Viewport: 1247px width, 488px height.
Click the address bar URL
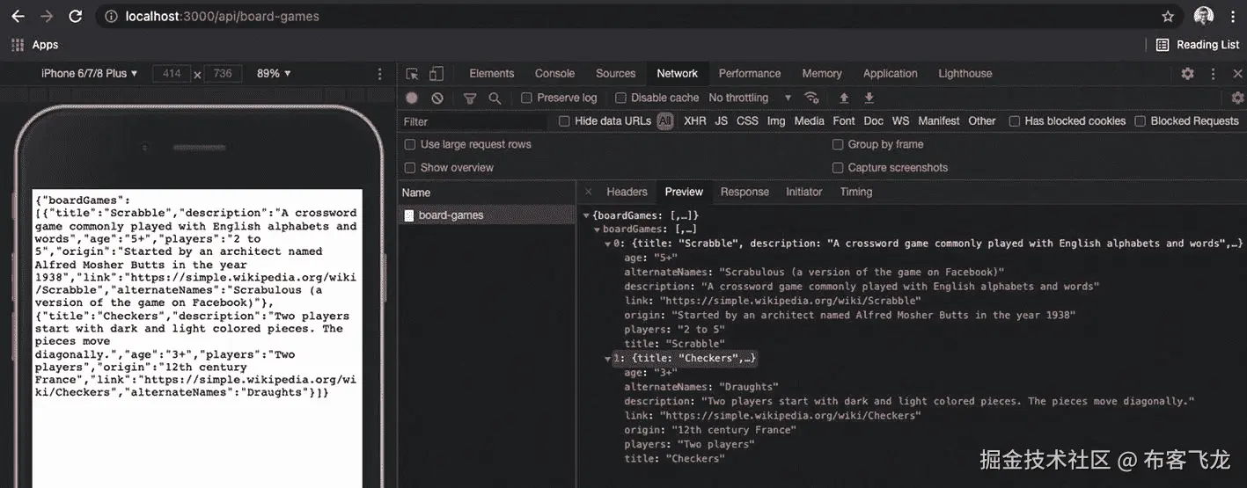tap(223, 17)
